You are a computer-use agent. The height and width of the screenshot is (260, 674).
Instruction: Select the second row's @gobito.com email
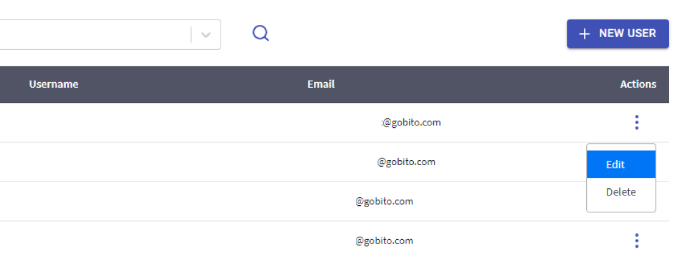pos(406,162)
